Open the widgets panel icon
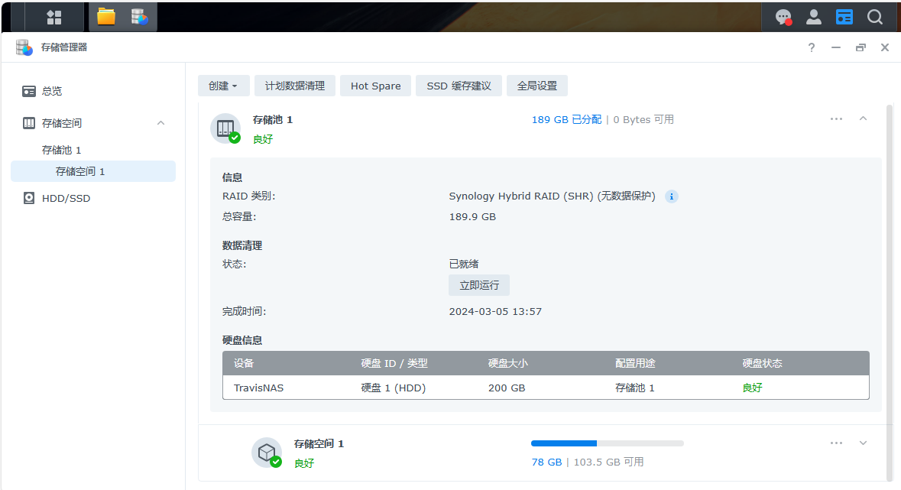901x490 pixels. 844,17
